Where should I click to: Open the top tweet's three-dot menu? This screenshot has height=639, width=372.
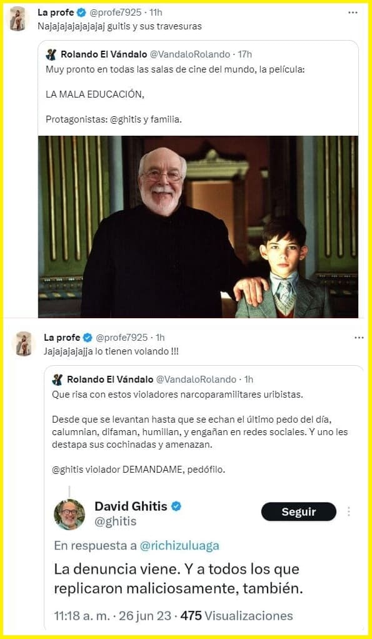click(353, 13)
